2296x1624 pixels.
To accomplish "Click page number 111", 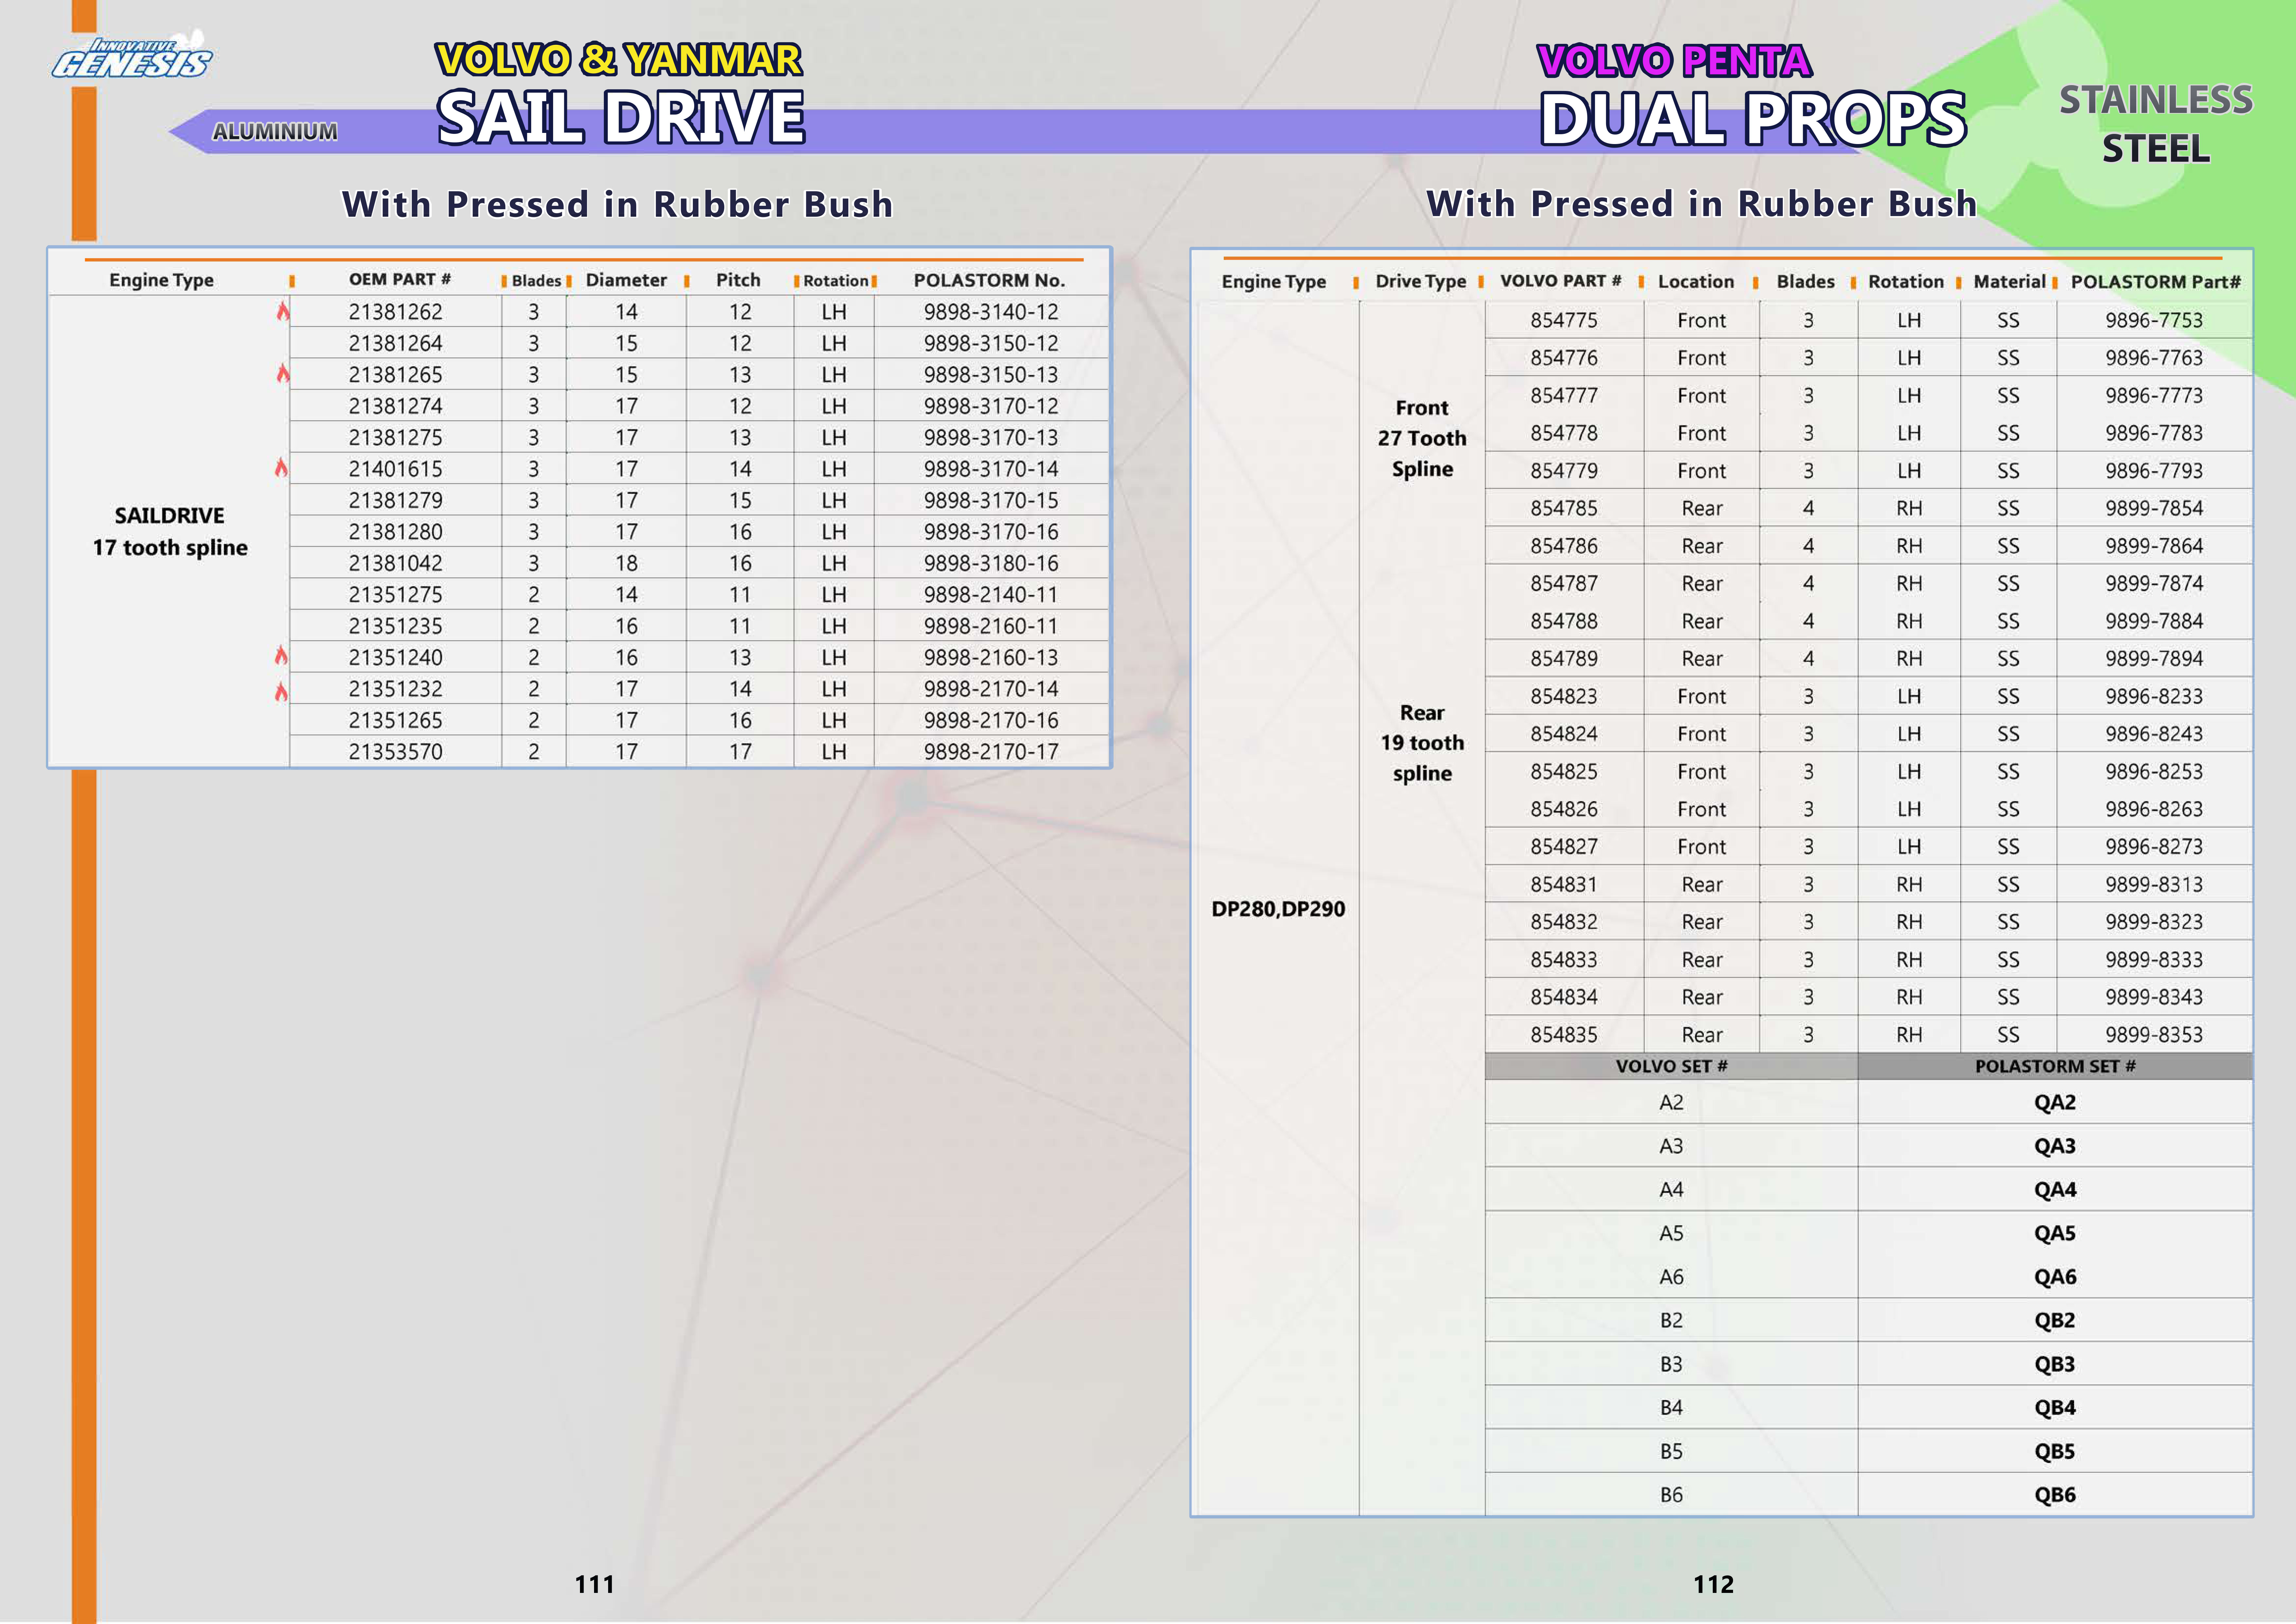I will pos(594,1584).
